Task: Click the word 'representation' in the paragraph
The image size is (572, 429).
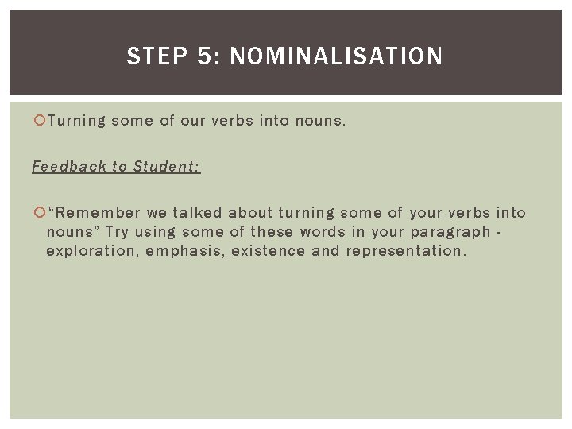Action: pyautogui.click(x=404, y=251)
